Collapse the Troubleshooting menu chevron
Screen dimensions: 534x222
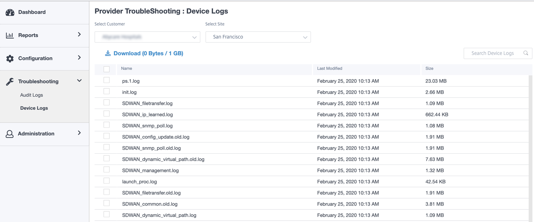[x=79, y=81]
